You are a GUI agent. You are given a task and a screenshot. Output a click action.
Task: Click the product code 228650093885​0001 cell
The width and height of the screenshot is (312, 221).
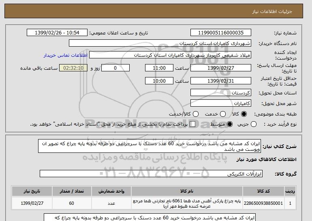click(x=263, y=203)
